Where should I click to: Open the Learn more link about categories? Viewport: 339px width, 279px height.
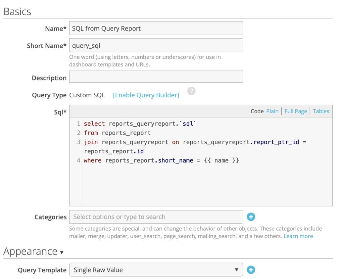(x=298, y=236)
